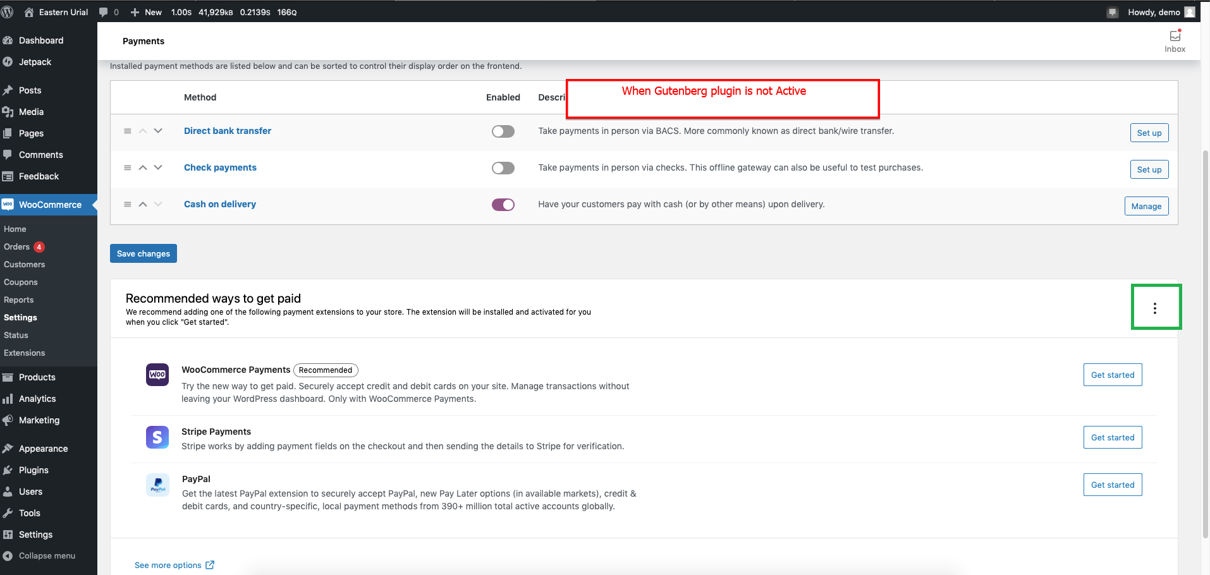
Task: Open the WooCommerce menu in the sidebar
Action: pos(49,204)
